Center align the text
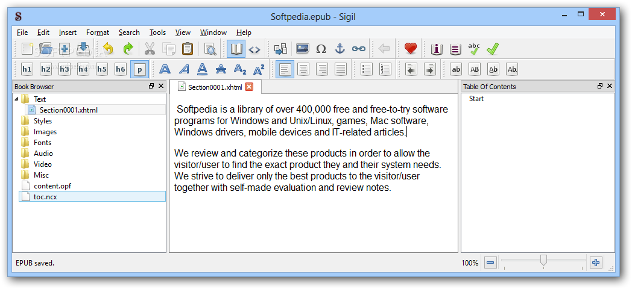 point(303,69)
